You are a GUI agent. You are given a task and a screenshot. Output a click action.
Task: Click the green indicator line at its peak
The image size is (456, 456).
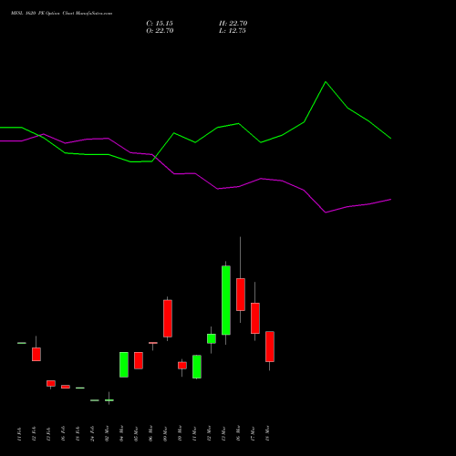(326, 82)
